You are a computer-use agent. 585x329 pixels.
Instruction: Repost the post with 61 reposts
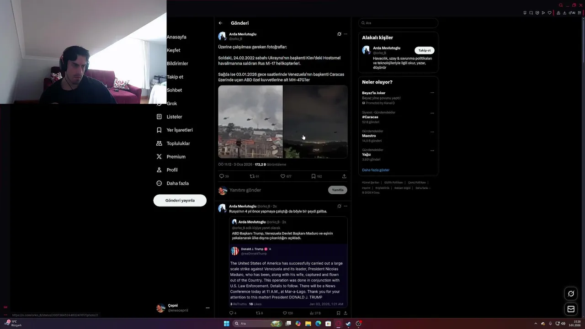tap(255, 176)
